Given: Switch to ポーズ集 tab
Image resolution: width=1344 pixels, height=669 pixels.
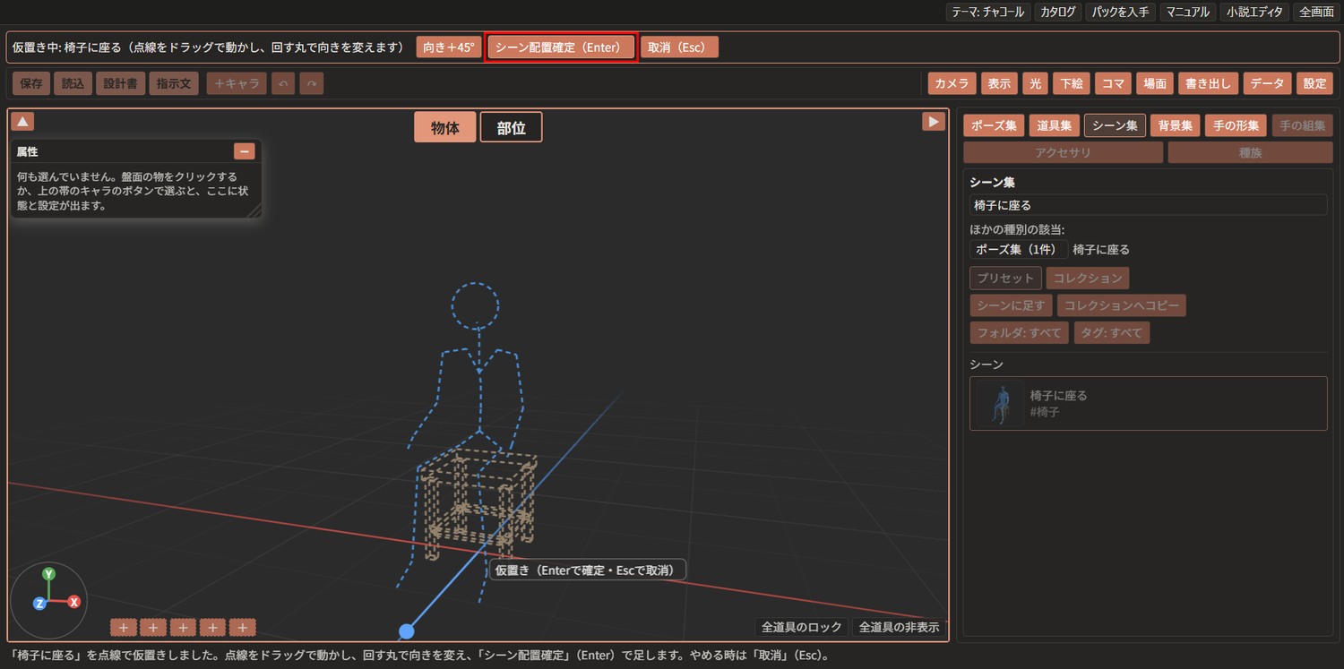Looking at the screenshot, I should click(x=994, y=125).
